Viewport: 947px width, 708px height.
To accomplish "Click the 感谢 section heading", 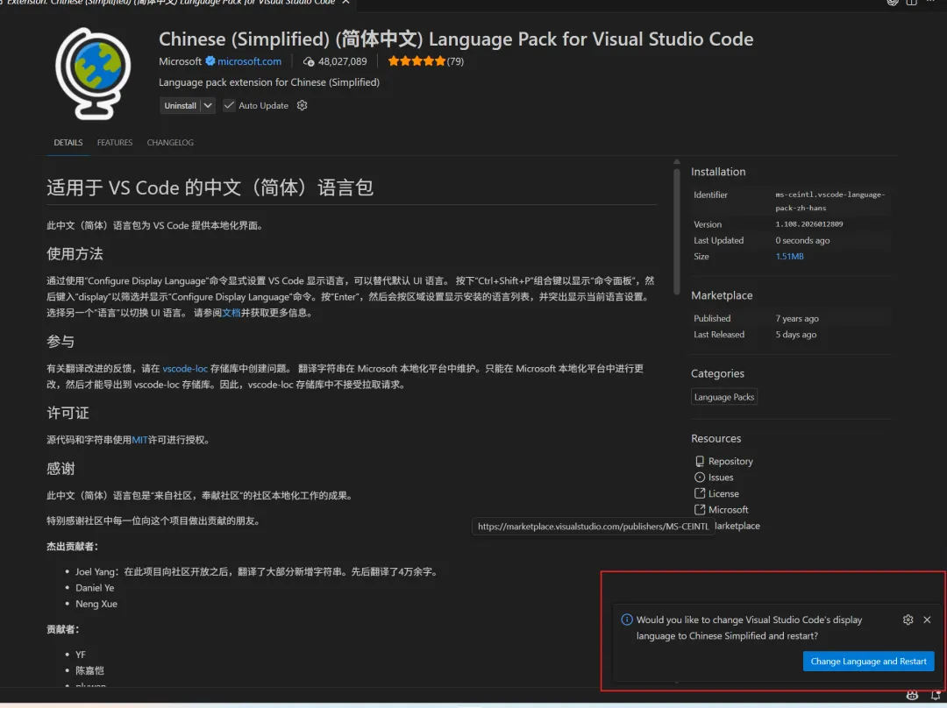I will coord(61,469).
